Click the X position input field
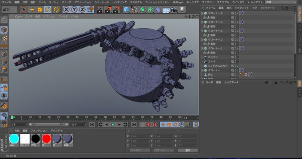This screenshot has height=159, width=302. pyautogui.click(x=139, y=136)
